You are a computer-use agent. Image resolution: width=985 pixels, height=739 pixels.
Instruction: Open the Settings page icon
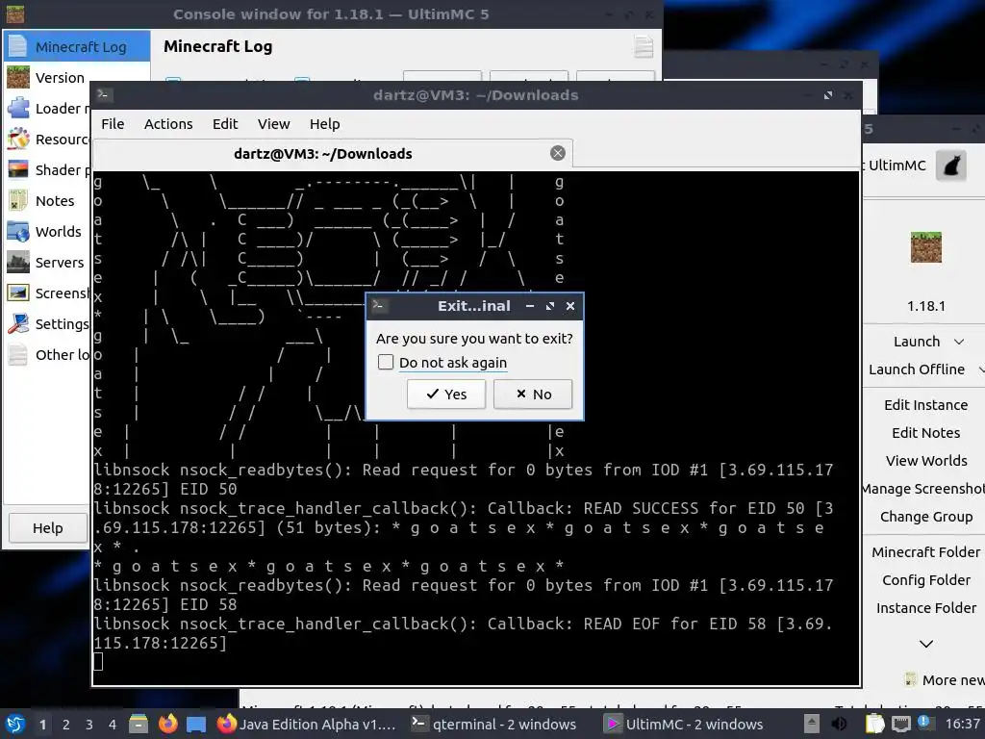(18, 323)
